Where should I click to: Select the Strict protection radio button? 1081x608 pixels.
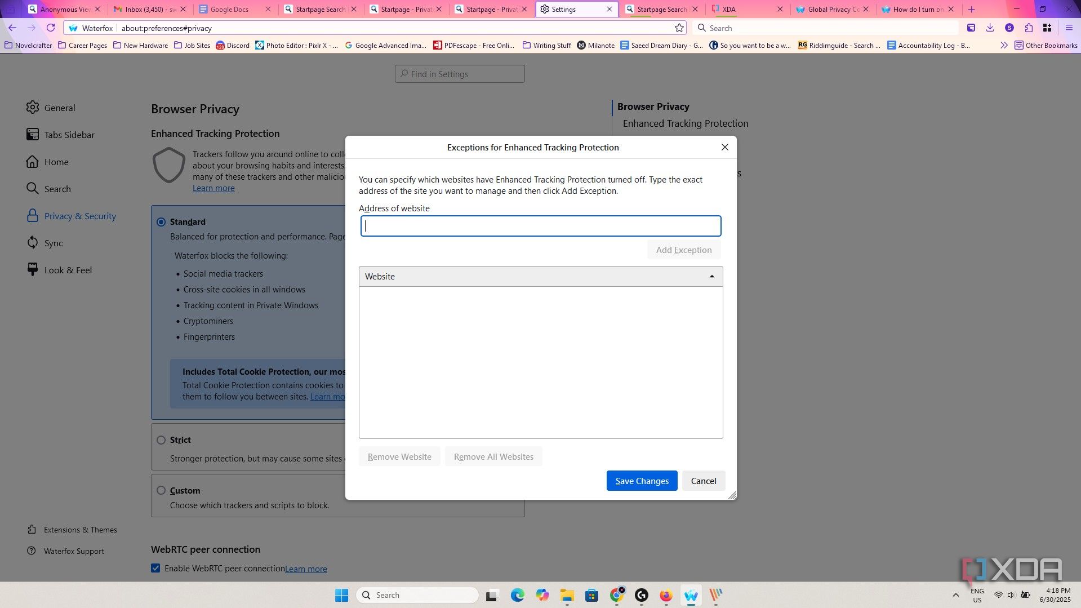[x=161, y=440]
